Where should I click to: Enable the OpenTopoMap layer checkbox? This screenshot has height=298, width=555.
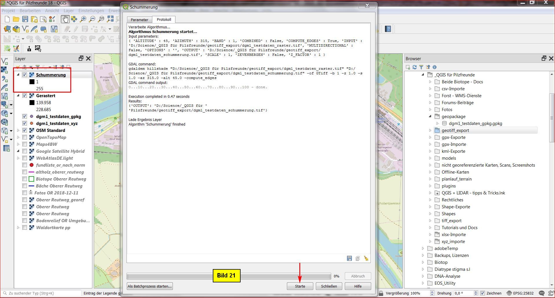point(25,137)
